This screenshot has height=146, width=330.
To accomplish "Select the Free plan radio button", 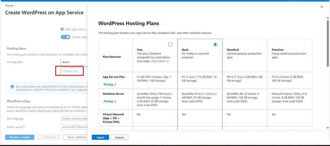I will [x=170, y=44].
